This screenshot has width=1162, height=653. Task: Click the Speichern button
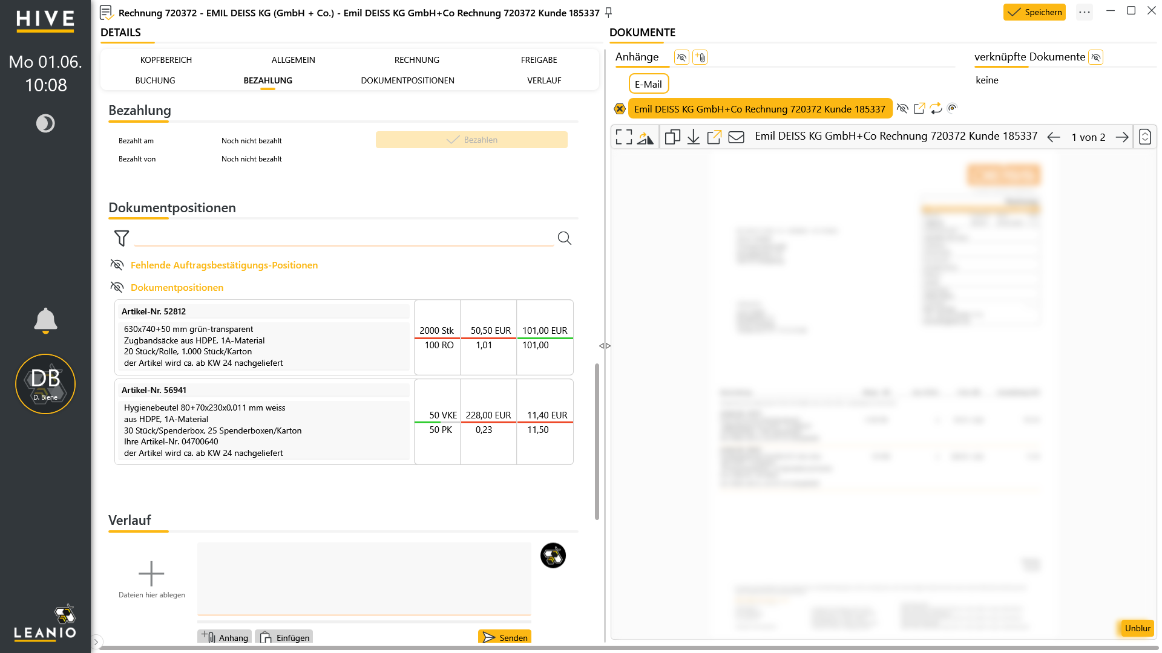click(1034, 12)
